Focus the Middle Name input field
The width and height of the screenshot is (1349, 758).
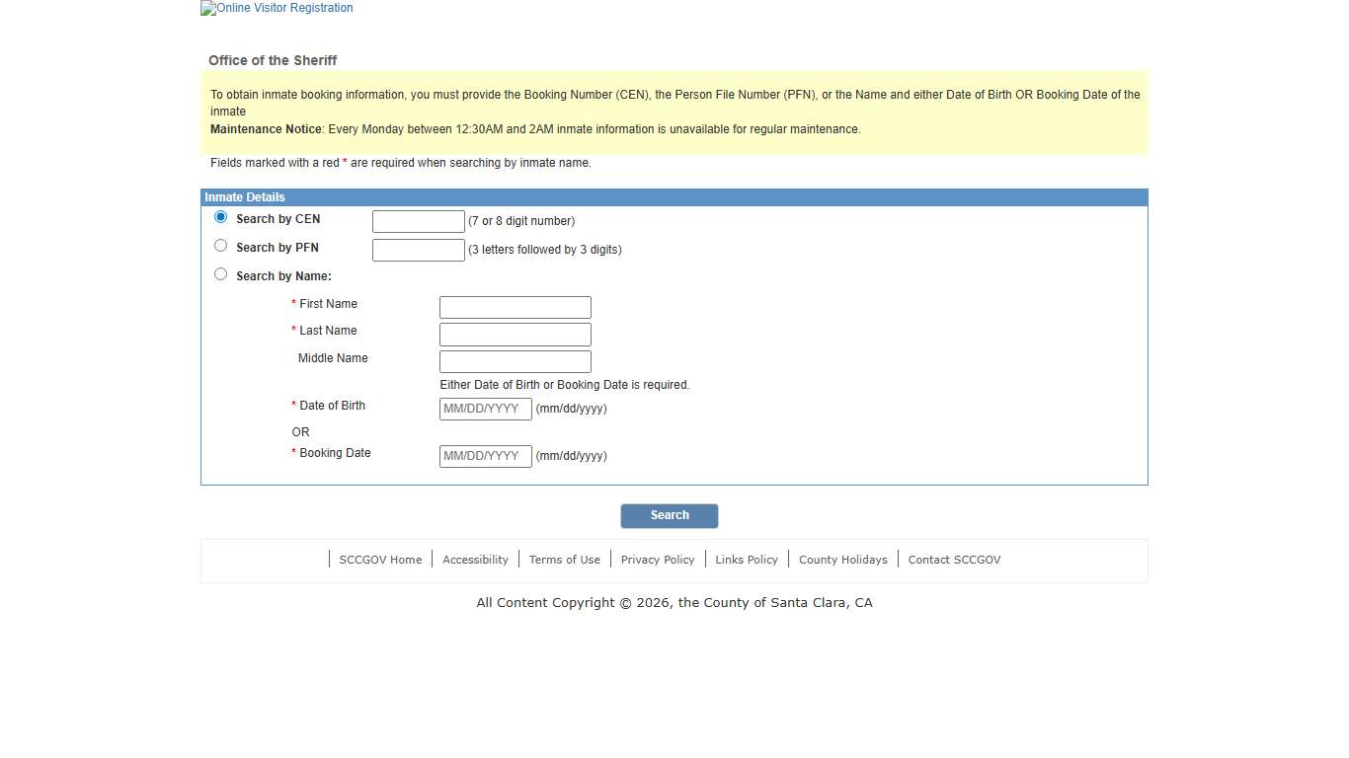coord(515,361)
